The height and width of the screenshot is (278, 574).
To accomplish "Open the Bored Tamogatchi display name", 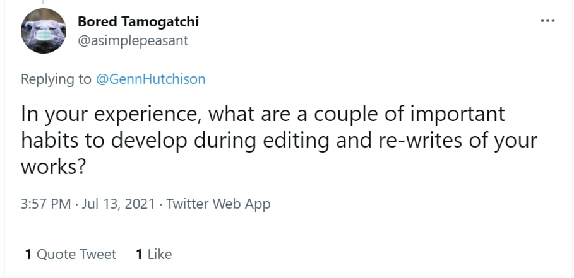I will tap(138, 22).
